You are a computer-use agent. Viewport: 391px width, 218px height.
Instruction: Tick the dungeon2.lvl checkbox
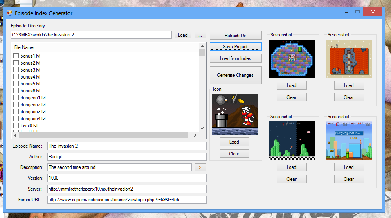(16, 105)
